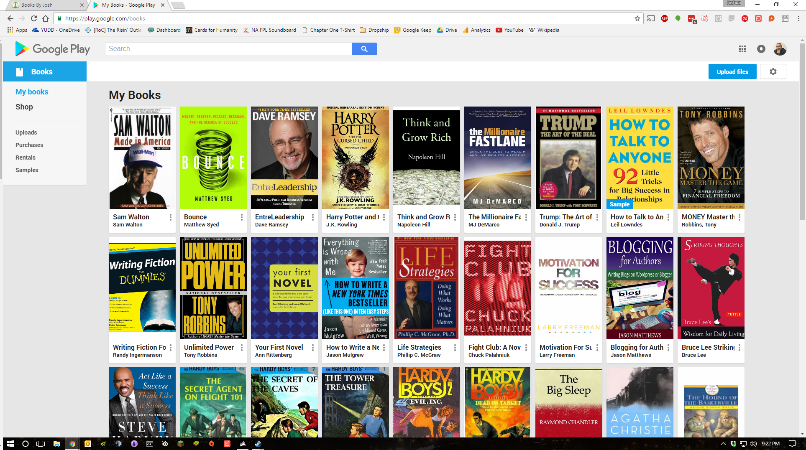This screenshot has width=806, height=450.
Task: Open the Blogging for Authors cover
Action: 640,288
